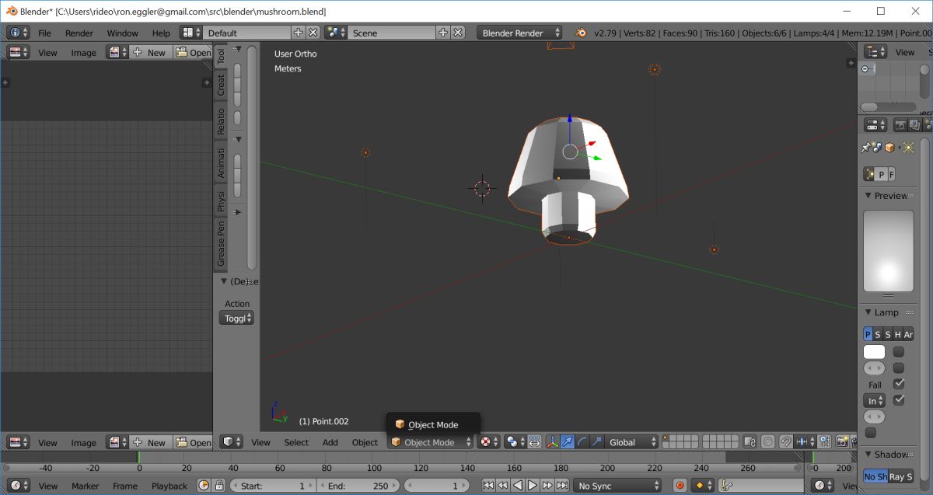Toggle the 3D manipulator widget

click(x=553, y=441)
